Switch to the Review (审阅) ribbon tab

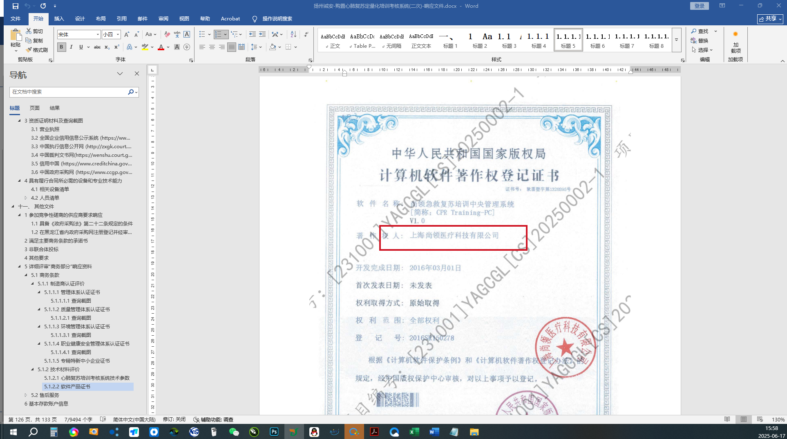click(x=163, y=18)
